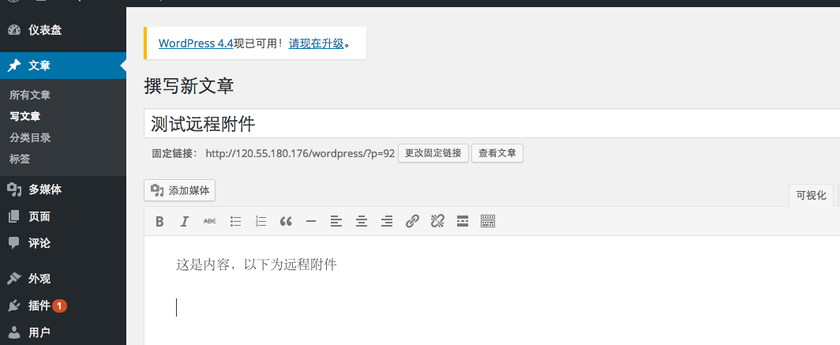
Task: Click the post title field 测试远程附件
Action: click(492, 124)
